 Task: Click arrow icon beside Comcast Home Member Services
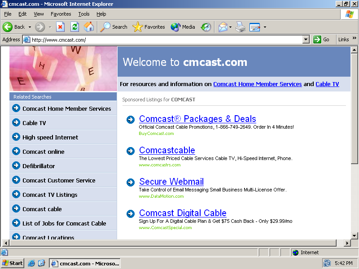[x=16, y=108]
